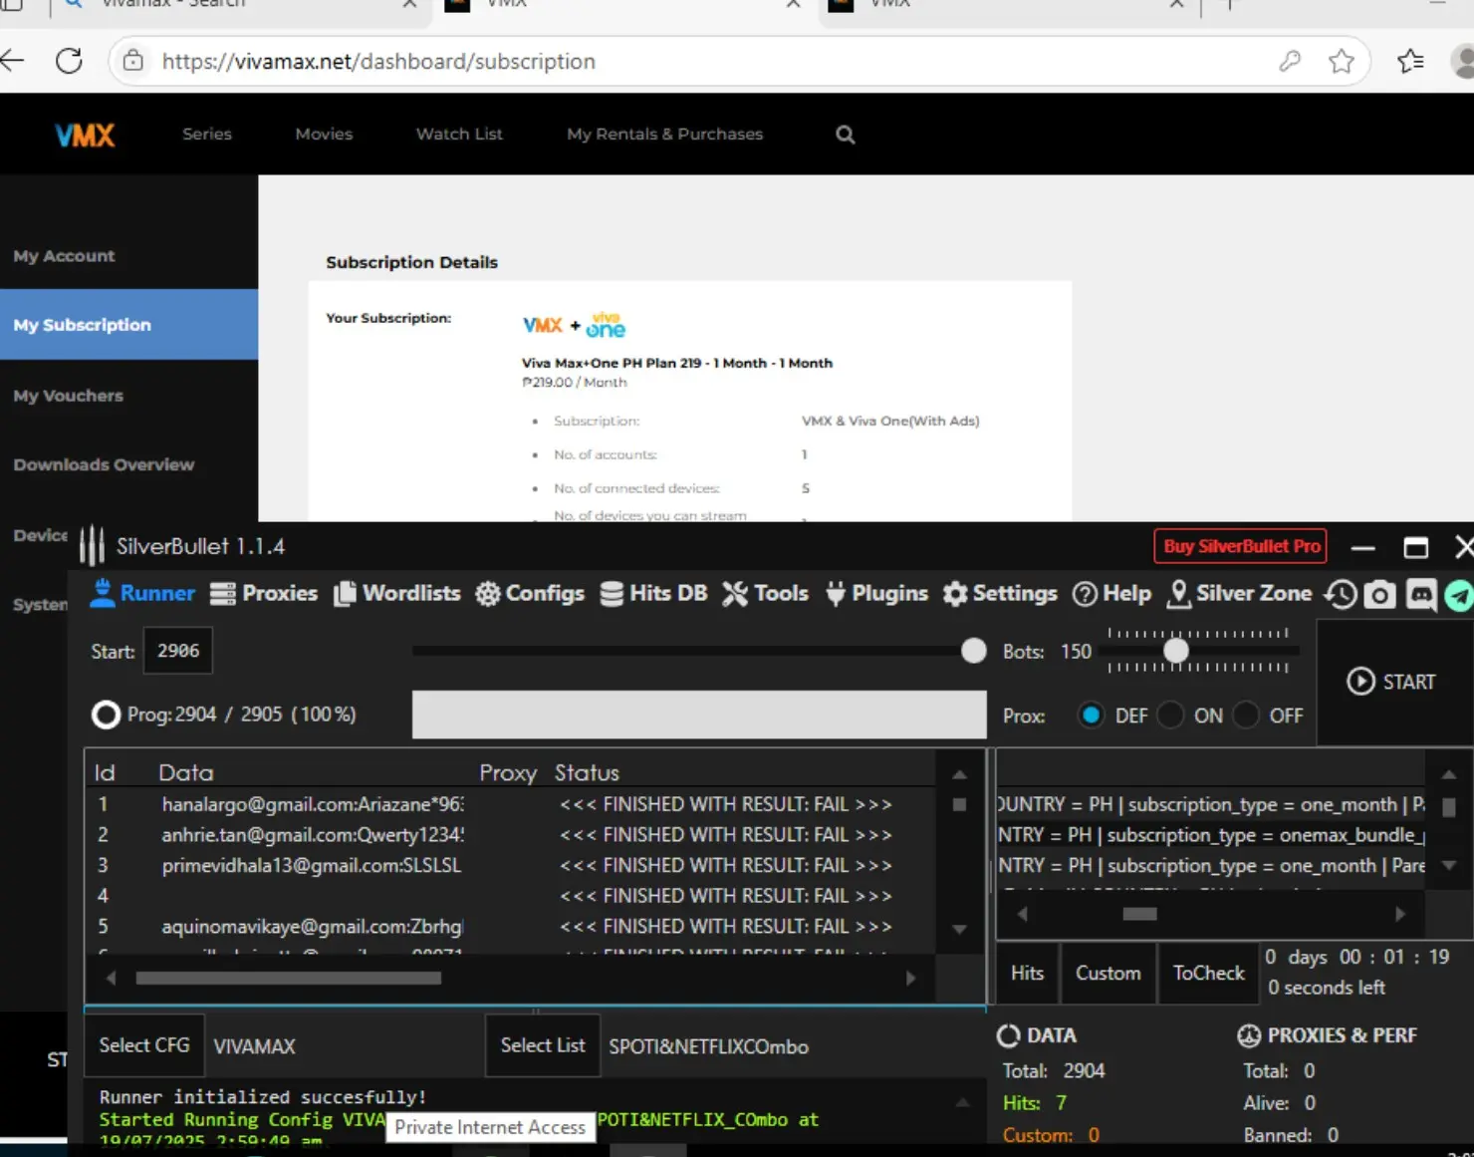The image size is (1474, 1157).
Task: Open My Vouchers in the sidebar
Action: tap(68, 396)
